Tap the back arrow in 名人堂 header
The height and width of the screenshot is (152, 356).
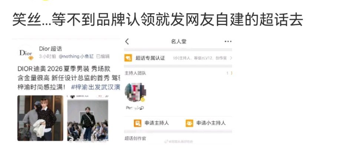pos(127,42)
